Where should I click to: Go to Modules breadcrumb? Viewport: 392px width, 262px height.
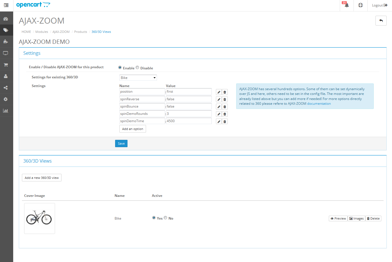point(42,32)
